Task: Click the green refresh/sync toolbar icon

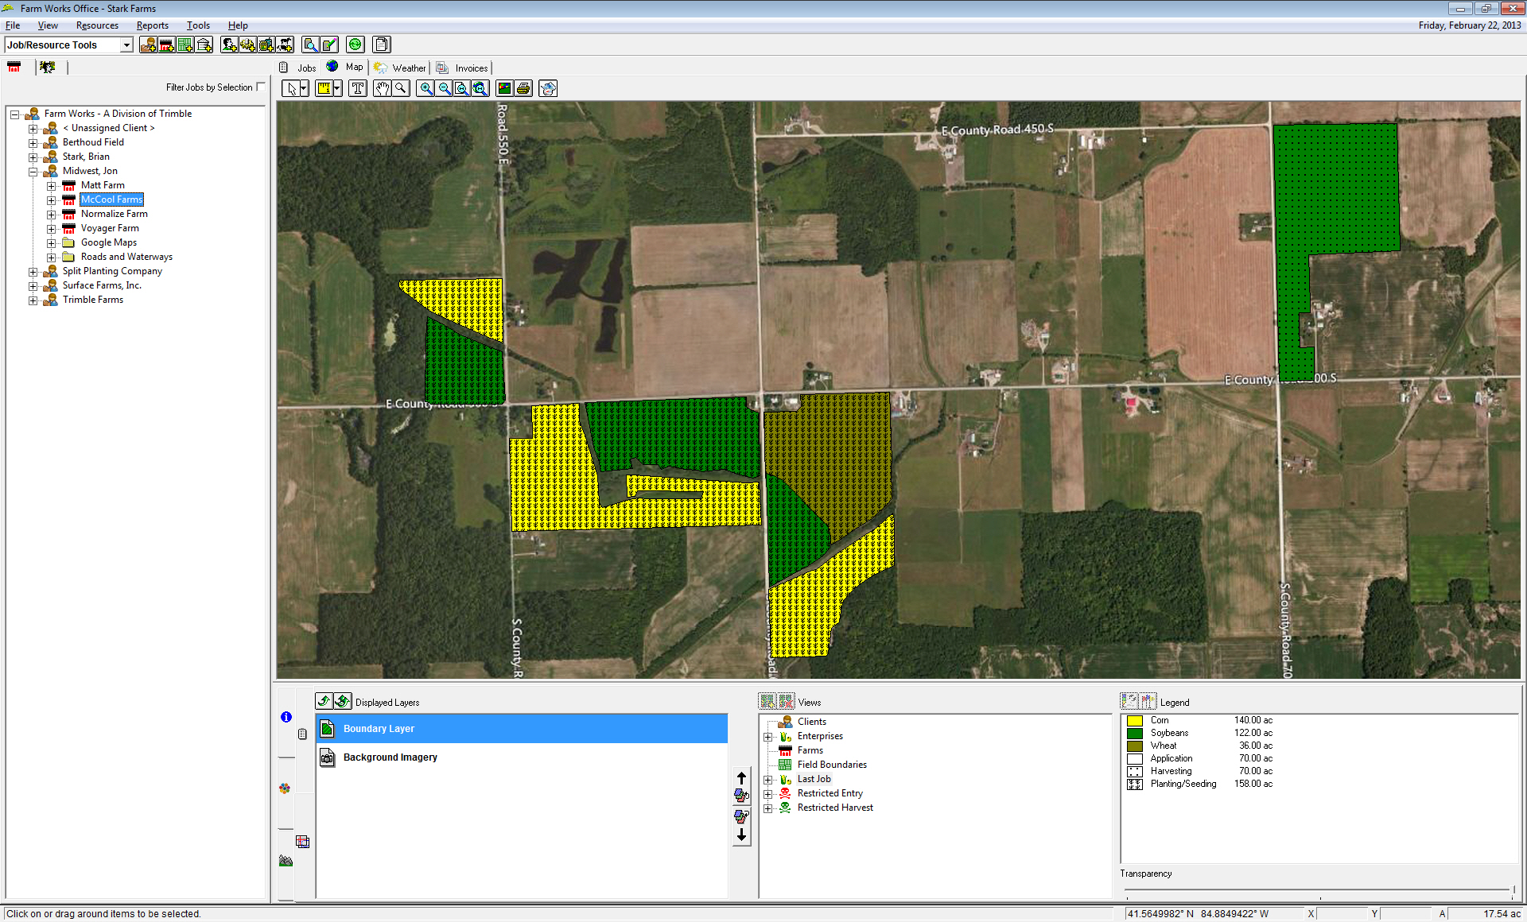Action: click(x=356, y=45)
